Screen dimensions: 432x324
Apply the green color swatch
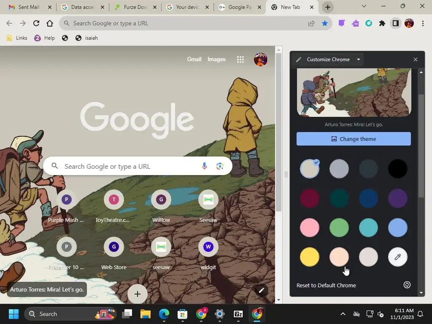339,227
